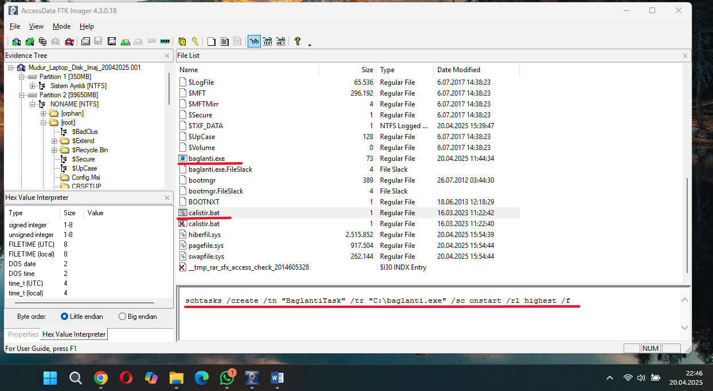
Task: Open the View menu
Action: point(36,26)
